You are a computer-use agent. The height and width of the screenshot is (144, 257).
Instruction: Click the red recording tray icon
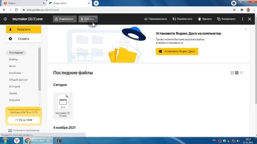click(220, 141)
